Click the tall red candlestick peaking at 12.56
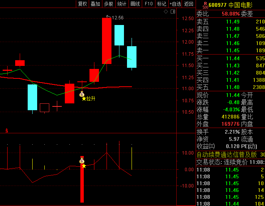Screen dimensions: 265x206 coord(107,41)
